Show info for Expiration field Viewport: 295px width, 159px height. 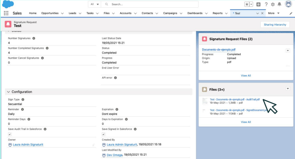tap(117, 110)
